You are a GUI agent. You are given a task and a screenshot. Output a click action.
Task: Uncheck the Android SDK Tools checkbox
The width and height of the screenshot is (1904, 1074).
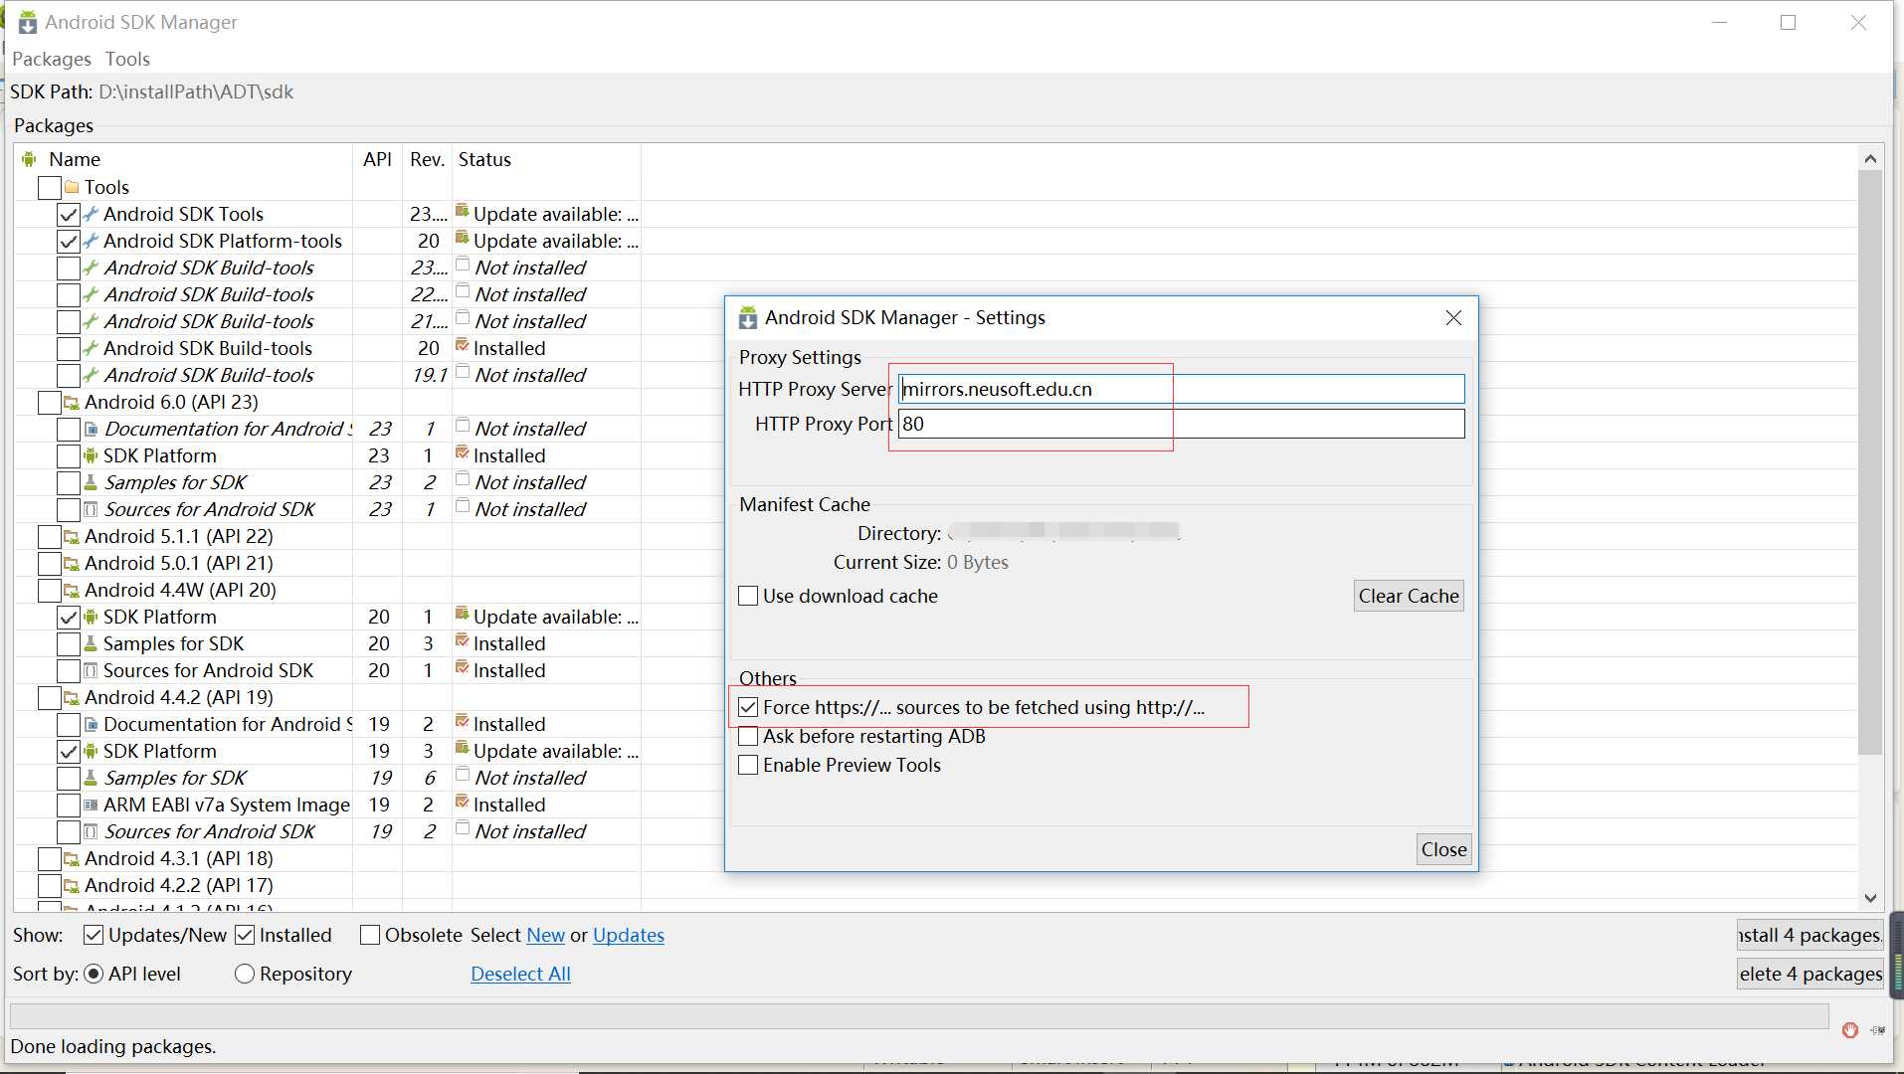coord(68,214)
